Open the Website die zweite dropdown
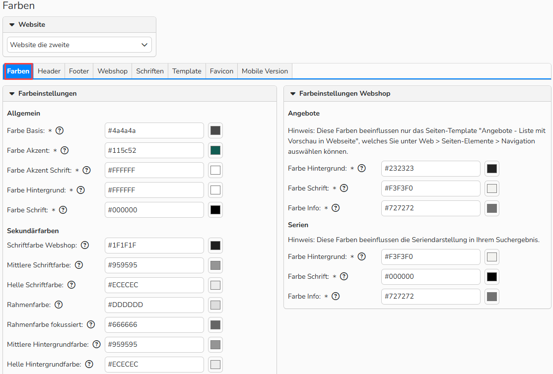The image size is (553, 374). pyautogui.click(x=79, y=45)
